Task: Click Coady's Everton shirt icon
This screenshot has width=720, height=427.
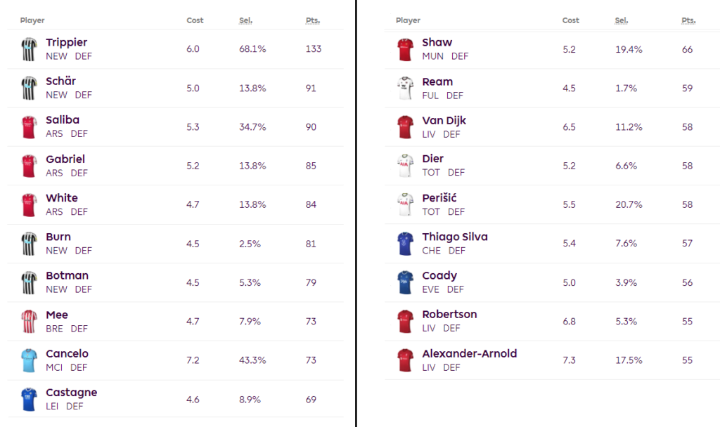Action: click(406, 282)
